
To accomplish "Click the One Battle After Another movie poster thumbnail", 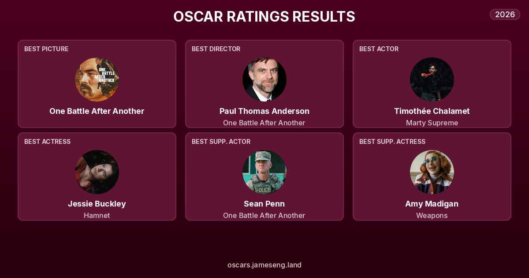I will [x=97, y=79].
